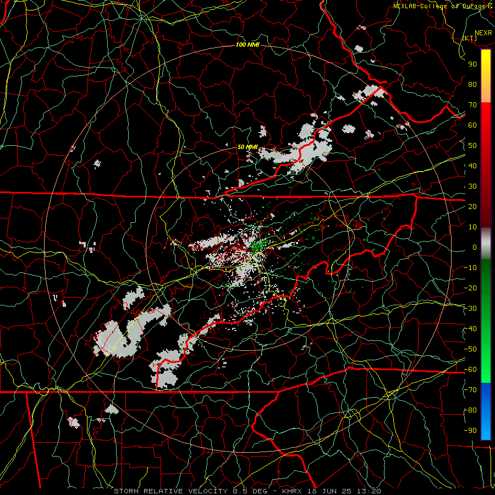Click the Storm Relative Velocity title line
The image size is (495, 495).
tap(248, 491)
